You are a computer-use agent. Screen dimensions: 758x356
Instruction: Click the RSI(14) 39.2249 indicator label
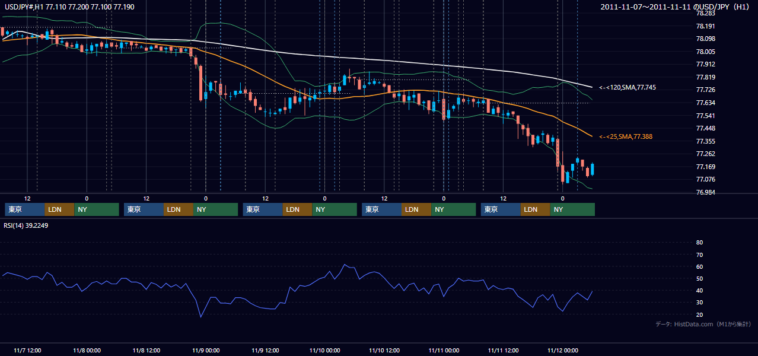pos(26,225)
